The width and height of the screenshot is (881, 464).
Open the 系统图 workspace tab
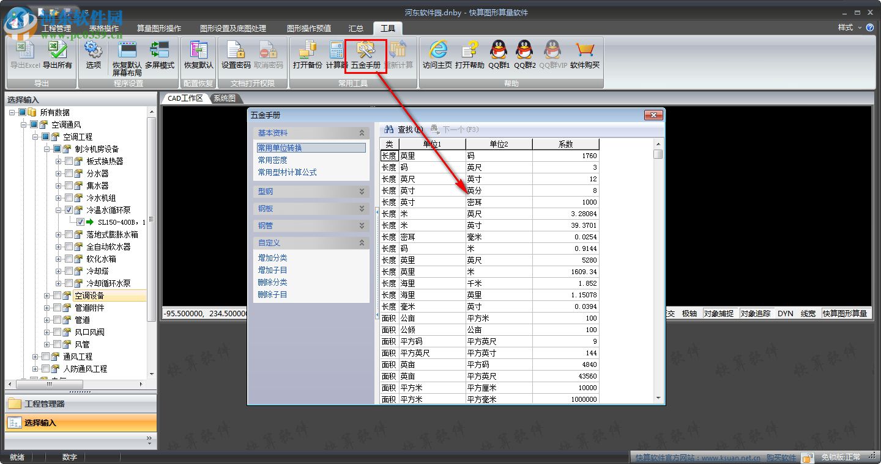click(x=224, y=98)
